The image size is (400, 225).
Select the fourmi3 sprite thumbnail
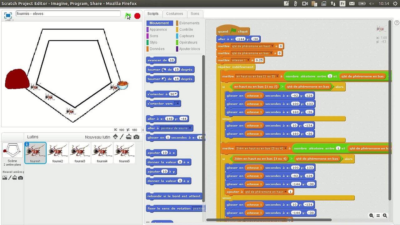tap(80, 153)
